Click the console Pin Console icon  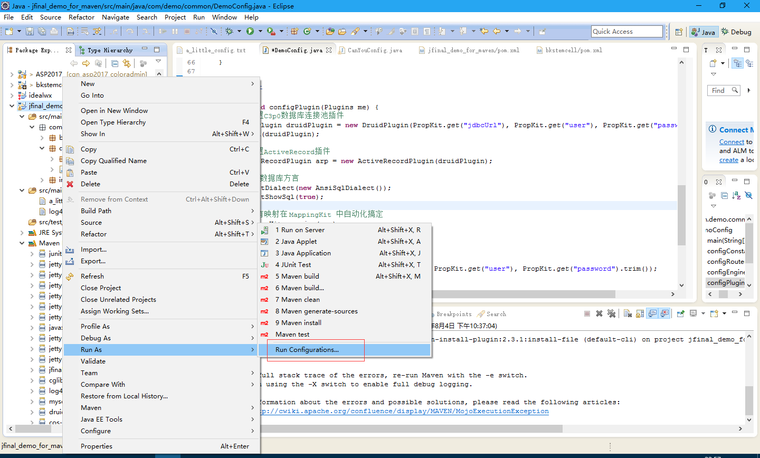click(x=681, y=313)
